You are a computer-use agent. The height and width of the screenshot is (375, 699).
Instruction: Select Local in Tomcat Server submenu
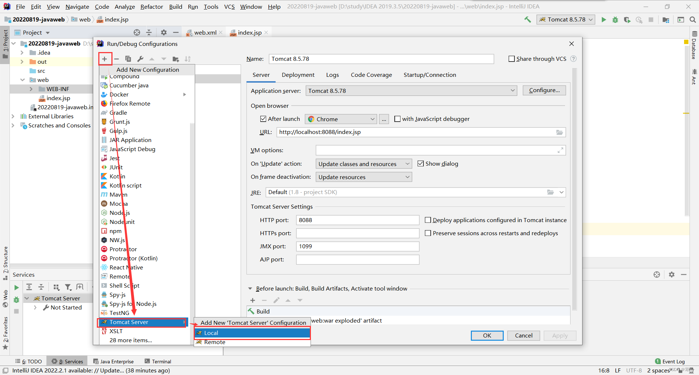[x=252, y=333]
